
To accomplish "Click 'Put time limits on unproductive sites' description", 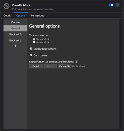I will pyautogui.click(x=33, y=9).
